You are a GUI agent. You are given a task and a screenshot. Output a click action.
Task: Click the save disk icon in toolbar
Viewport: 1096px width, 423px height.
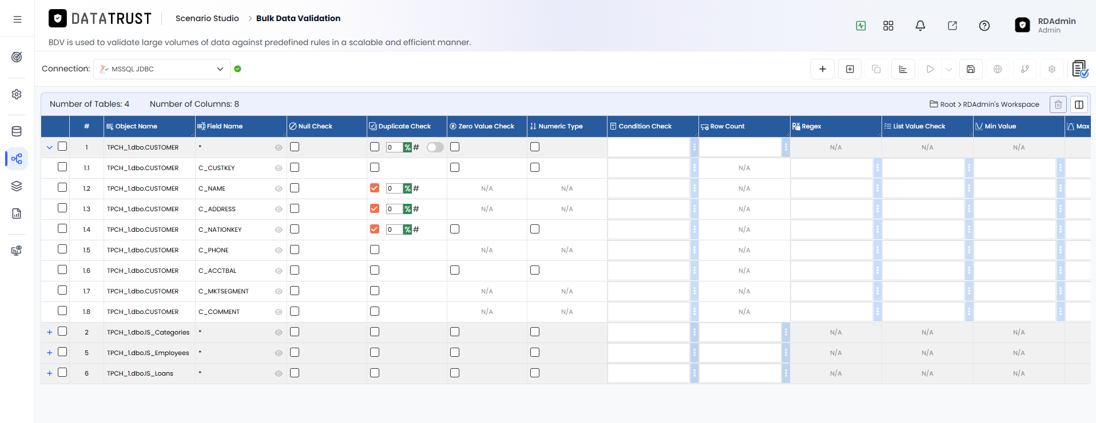click(x=971, y=69)
